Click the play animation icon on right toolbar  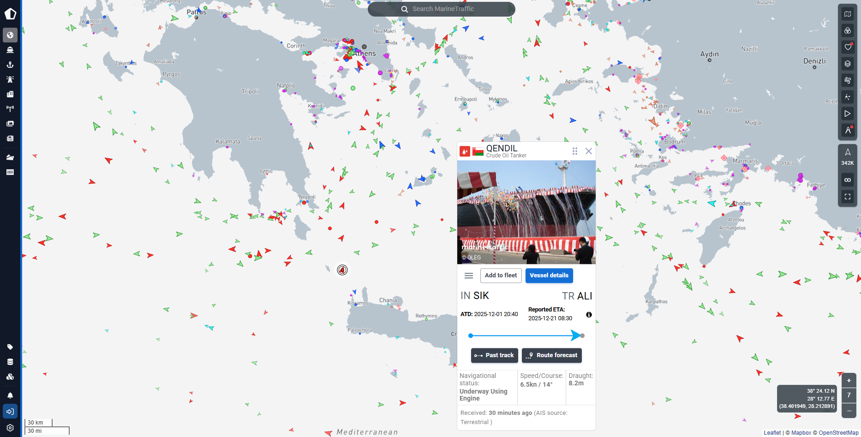pos(848,114)
